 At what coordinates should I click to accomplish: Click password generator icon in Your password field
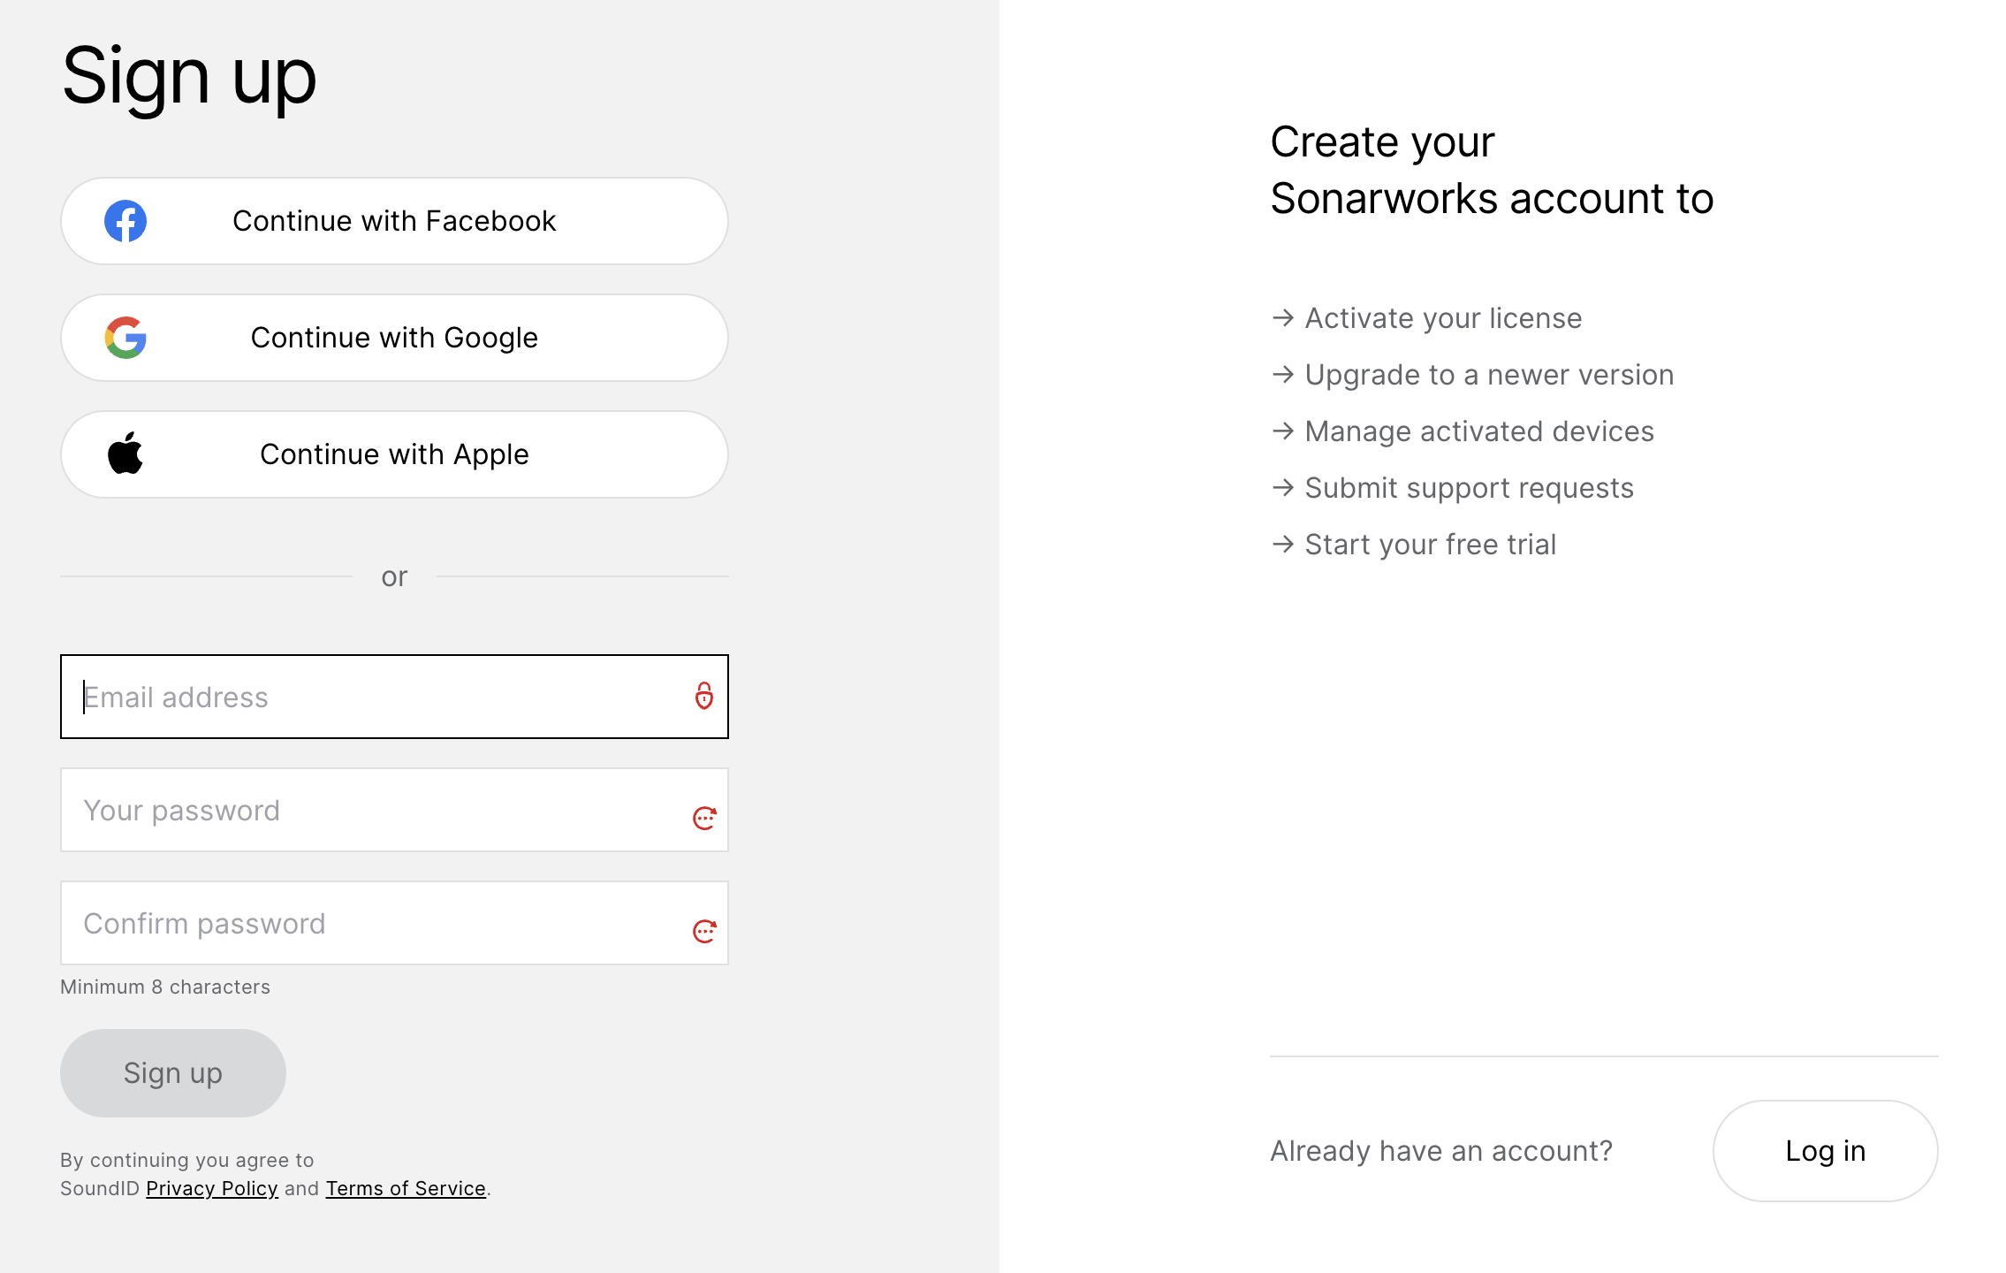(x=704, y=818)
